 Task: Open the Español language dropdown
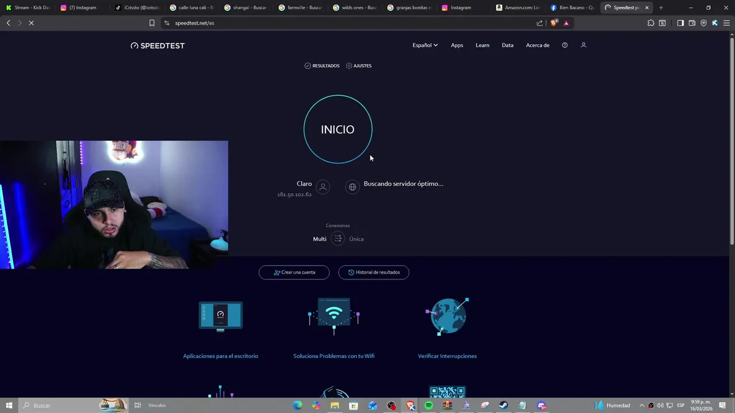(x=425, y=45)
